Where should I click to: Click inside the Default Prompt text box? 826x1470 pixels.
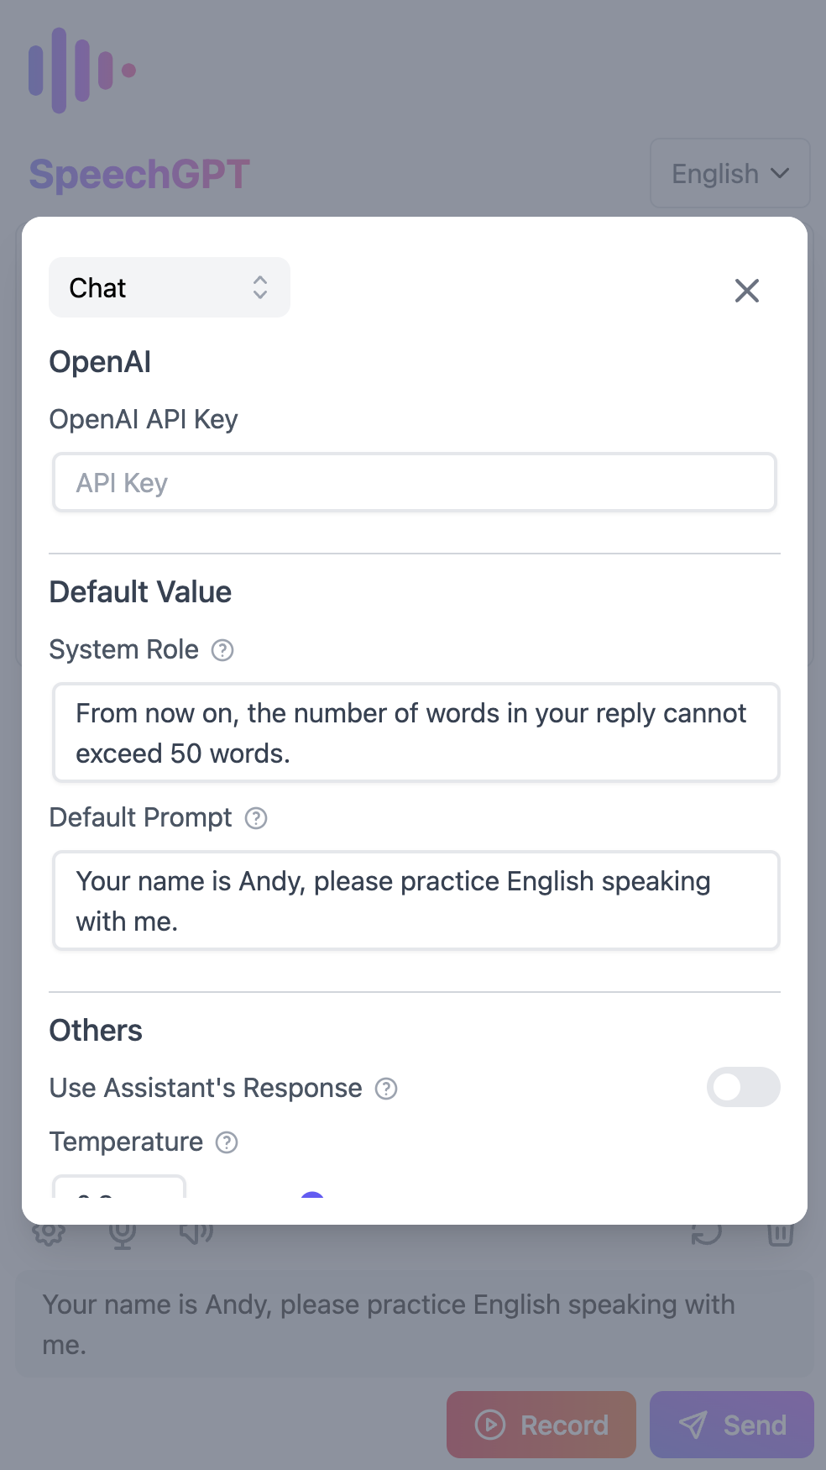416,900
